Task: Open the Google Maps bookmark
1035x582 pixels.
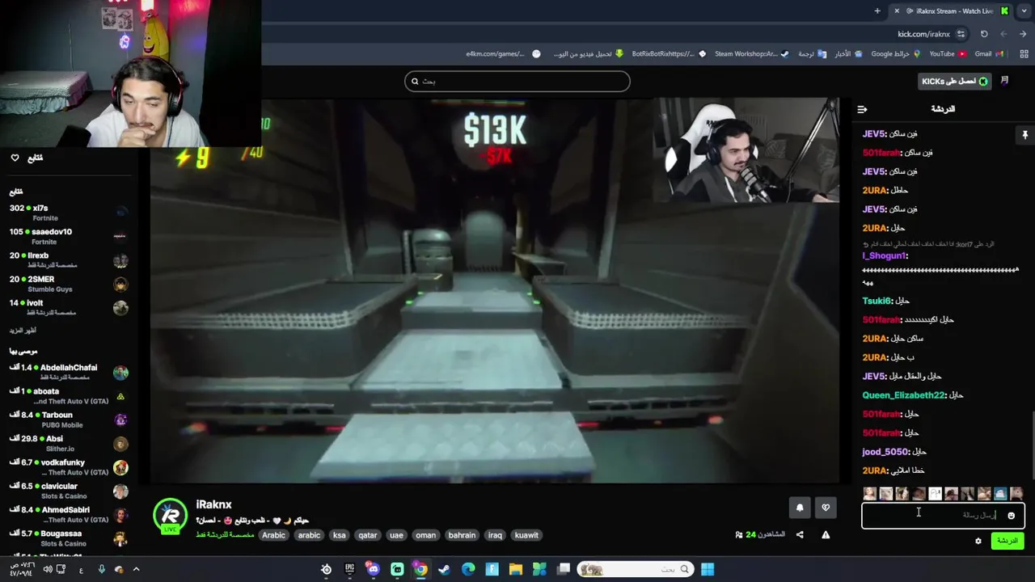Action: click(x=895, y=53)
